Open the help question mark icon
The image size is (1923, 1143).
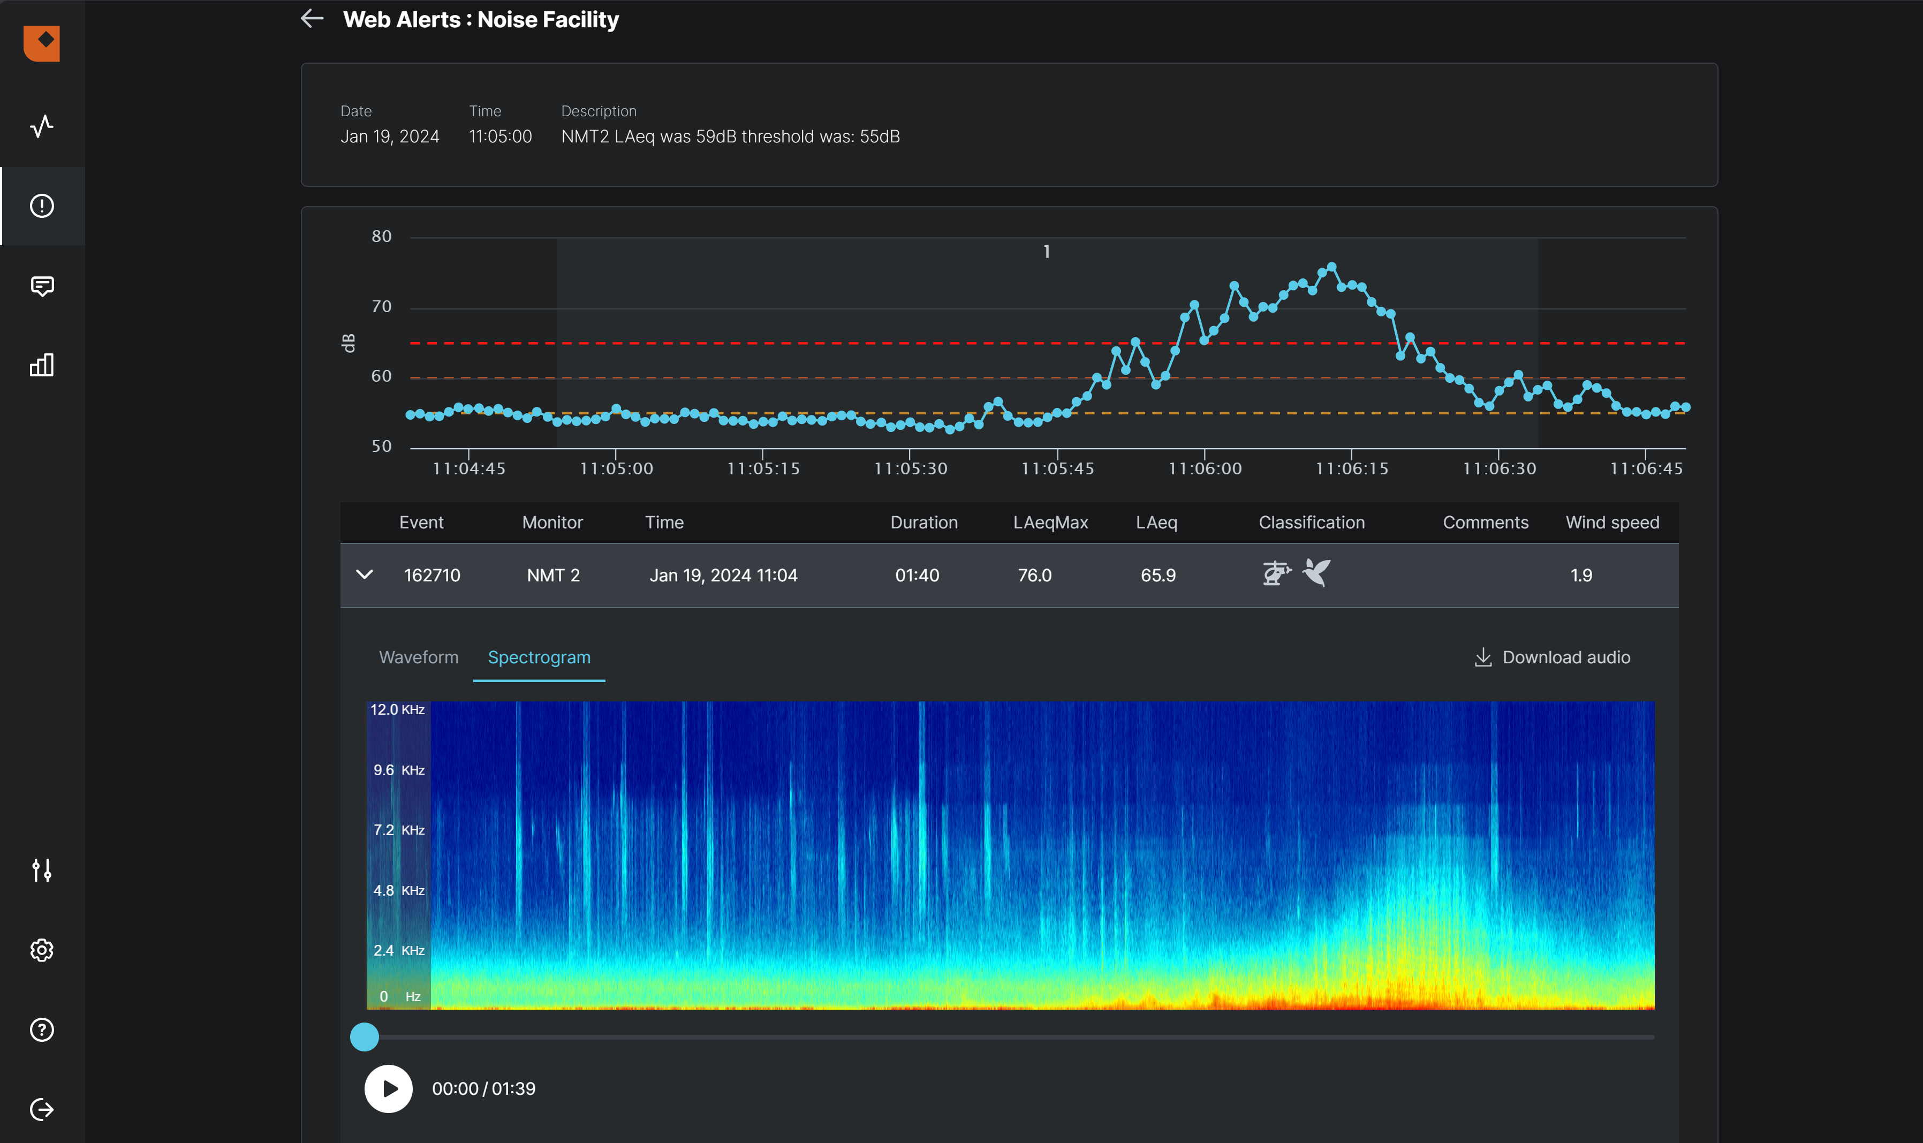(x=42, y=1030)
